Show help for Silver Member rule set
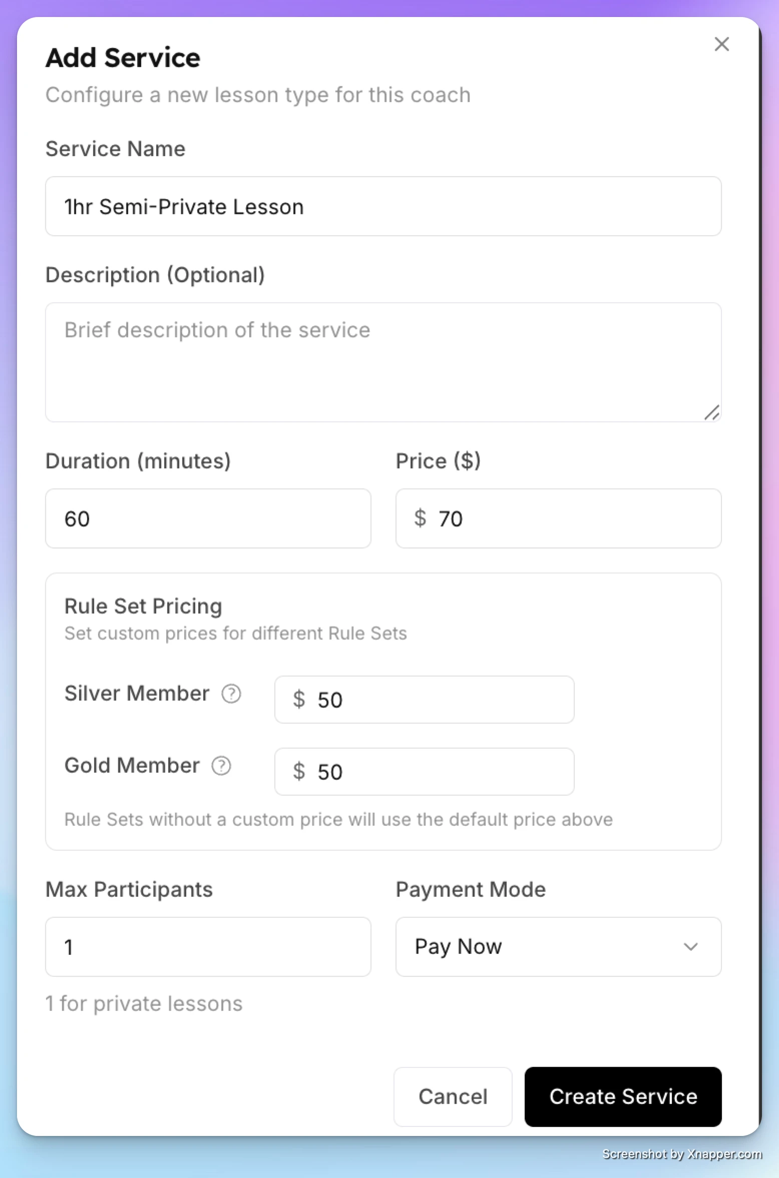The image size is (779, 1178). [231, 694]
